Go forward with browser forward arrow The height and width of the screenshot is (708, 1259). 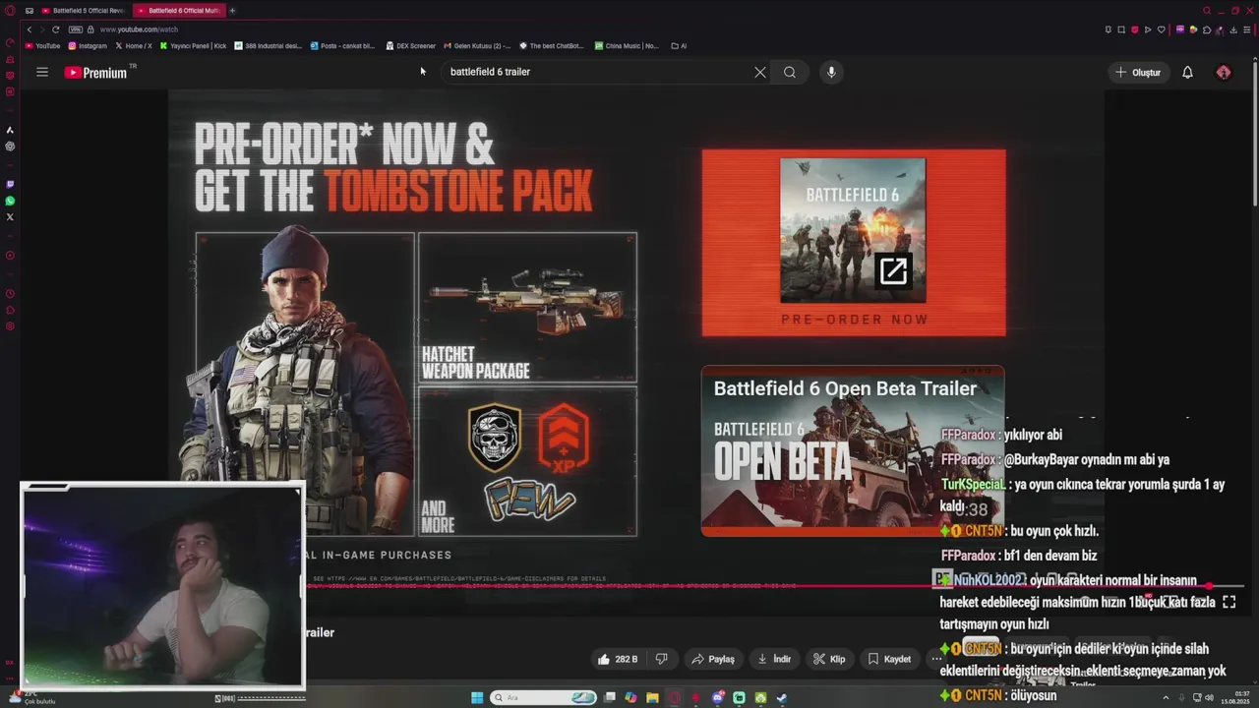pos(42,29)
